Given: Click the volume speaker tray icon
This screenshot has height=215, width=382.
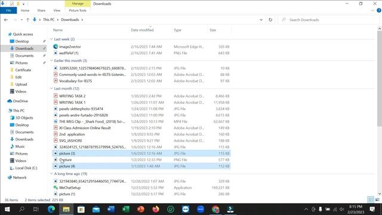Looking at the screenshot, I should click(x=341, y=209).
